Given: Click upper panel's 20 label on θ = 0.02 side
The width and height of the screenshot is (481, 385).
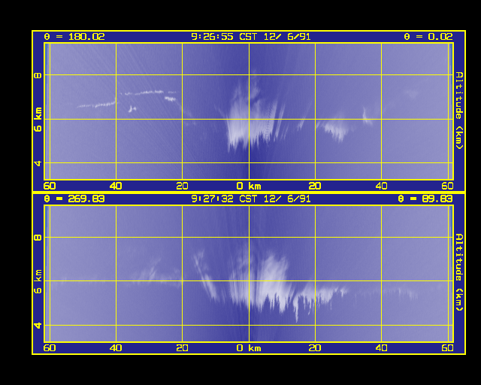Looking at the screenshot, I should 315,186.
